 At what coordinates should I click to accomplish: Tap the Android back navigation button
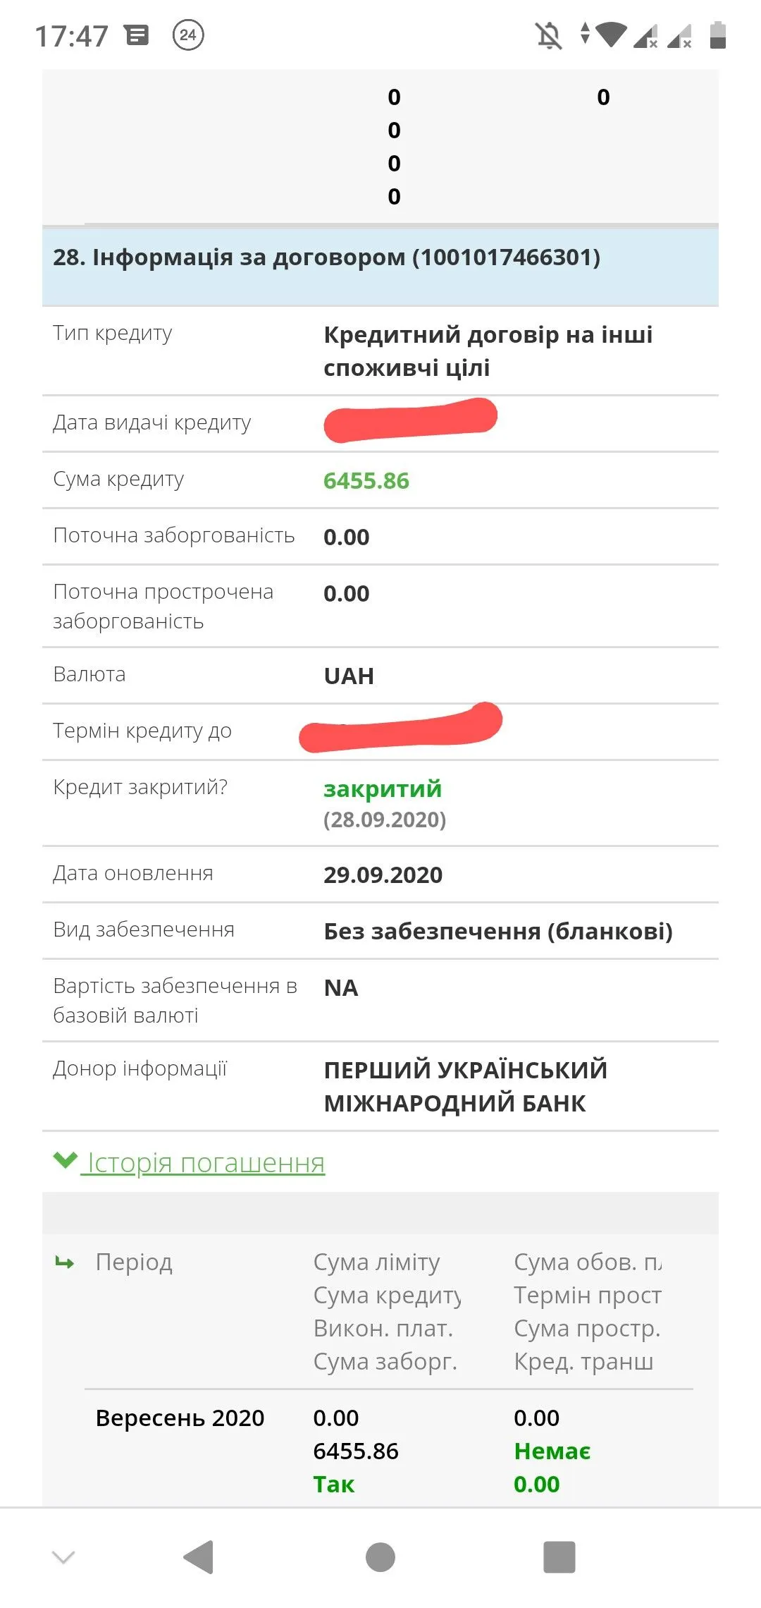click(x=199, y=1557)
